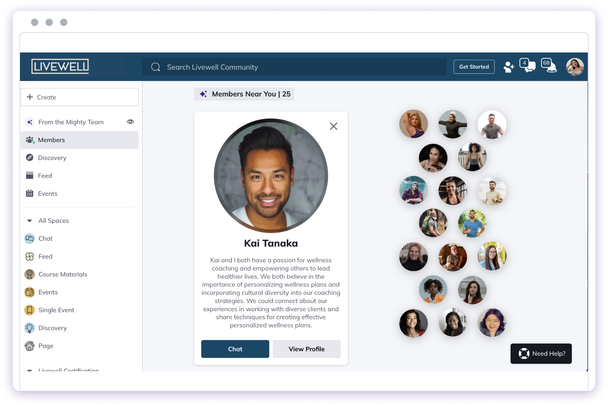The width and height of the screenshot is (608, 406).
Task: Open the Events calendar icon
Action: (30, 193)
